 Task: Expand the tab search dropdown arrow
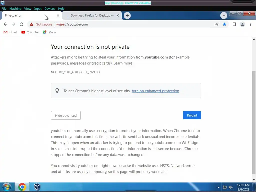pos(224,15)
